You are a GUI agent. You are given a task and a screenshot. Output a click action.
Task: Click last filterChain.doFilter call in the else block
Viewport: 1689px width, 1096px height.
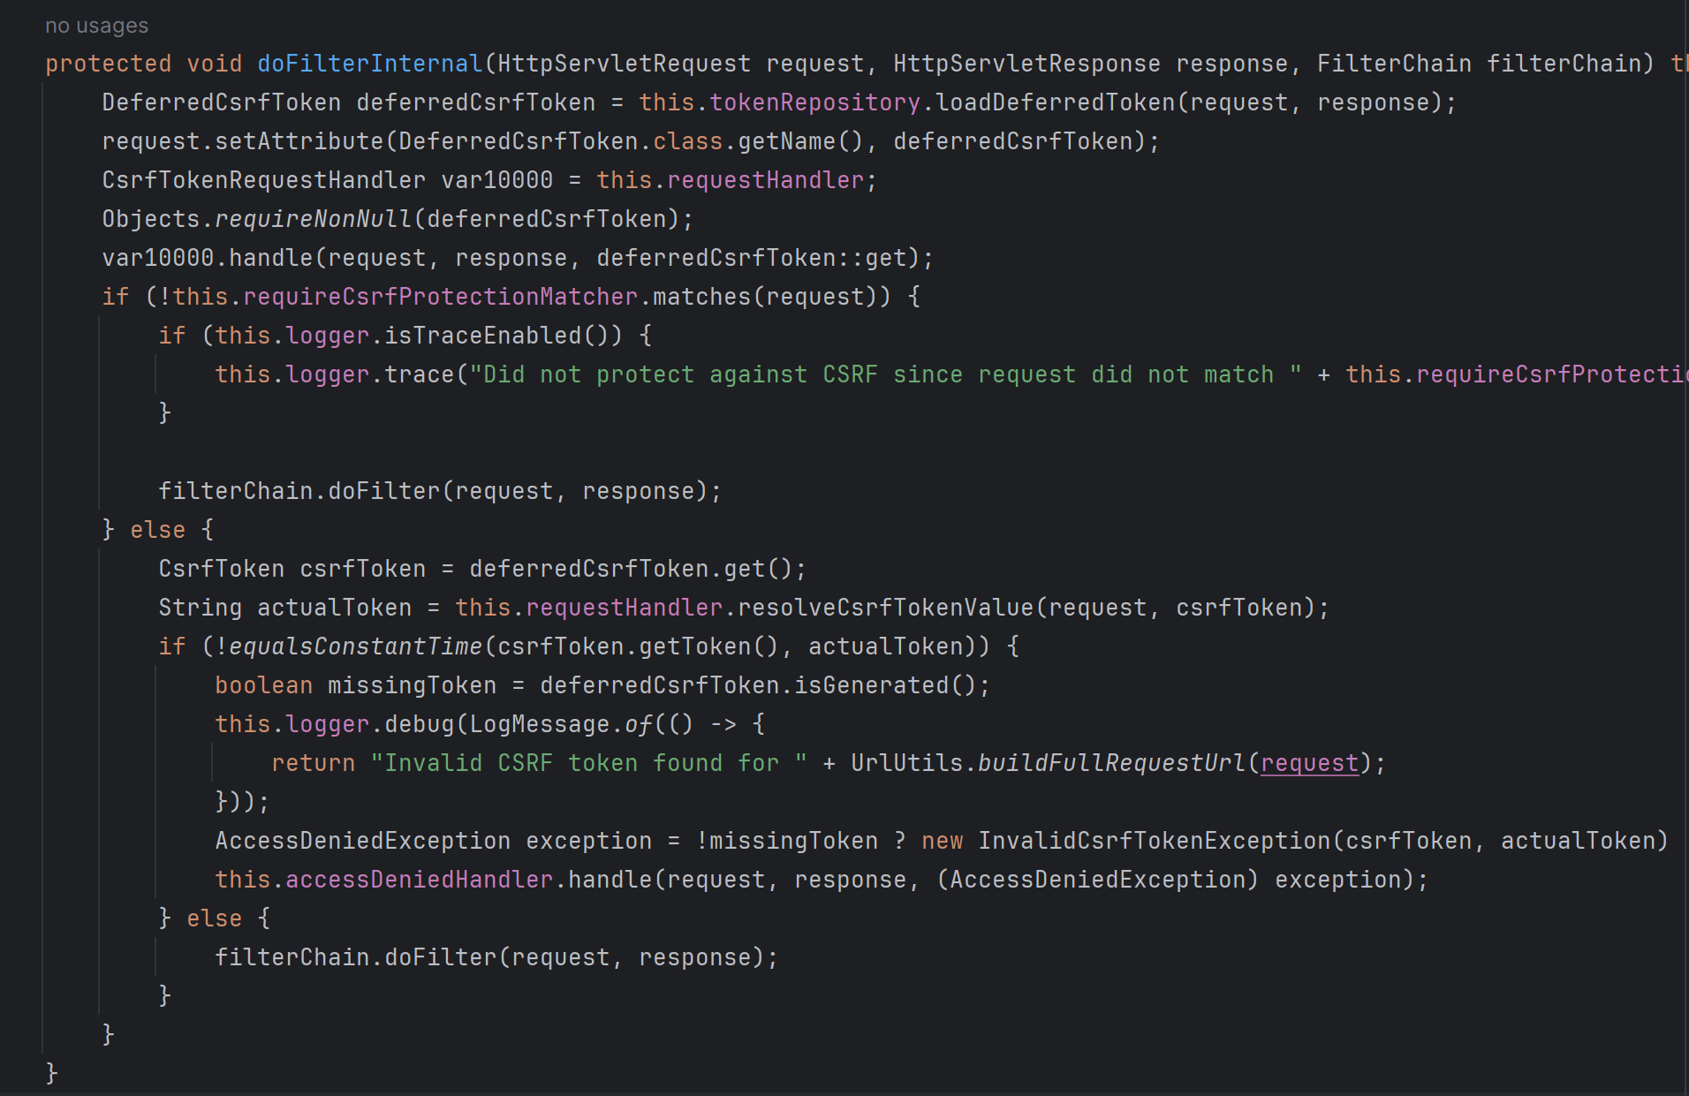click(x=497, y=957)
